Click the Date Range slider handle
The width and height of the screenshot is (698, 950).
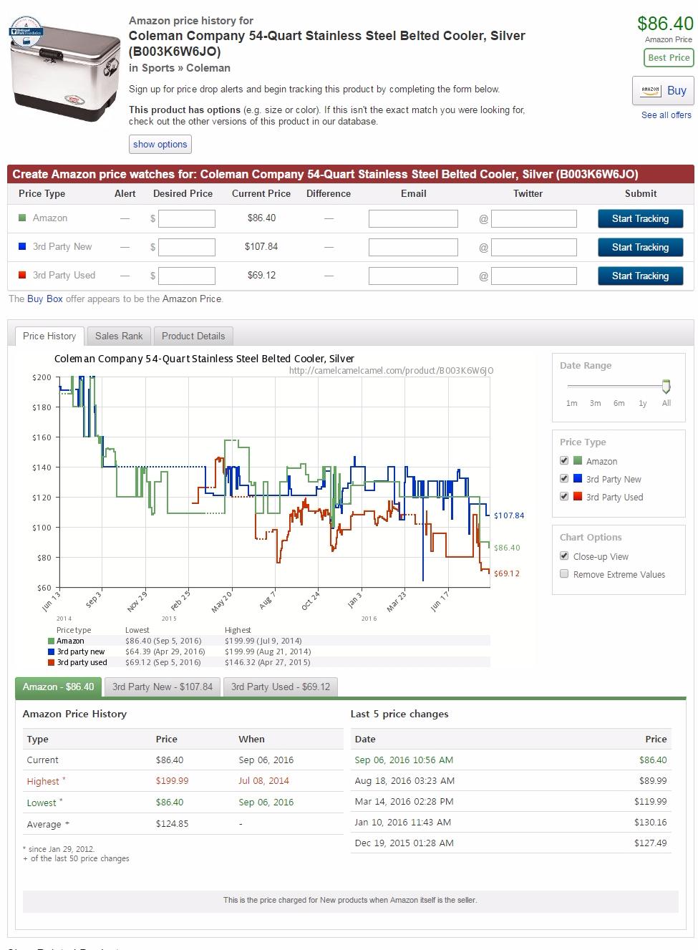click(x=666, y=387)
